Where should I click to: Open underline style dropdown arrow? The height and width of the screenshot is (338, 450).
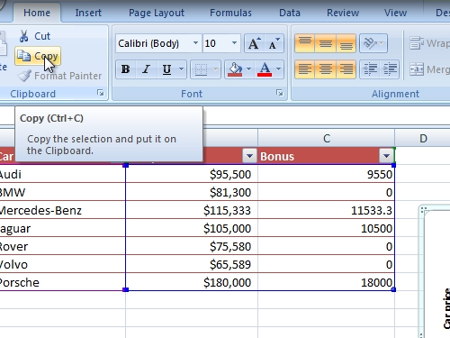(182, 69)
